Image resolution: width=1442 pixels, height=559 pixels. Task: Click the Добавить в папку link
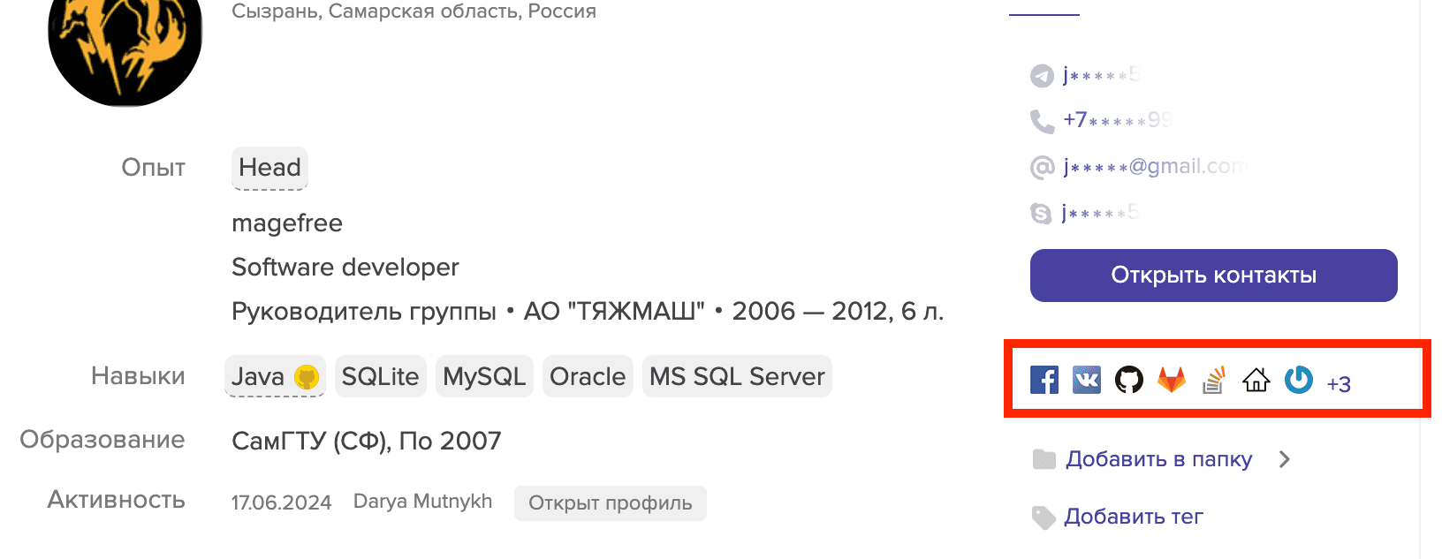pos(1158,459)
